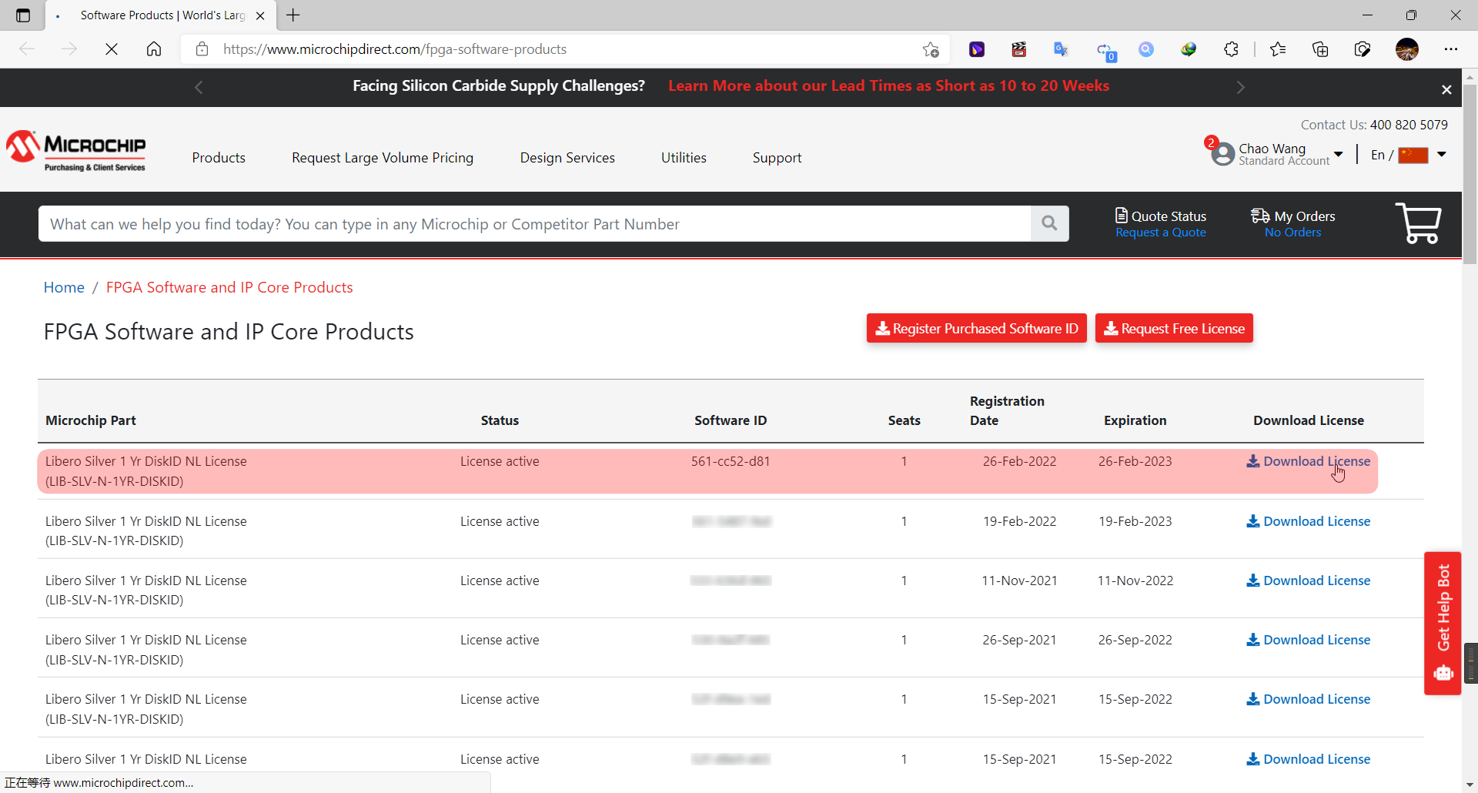Click FPGA Software and IP Core breadcrumb
Image resolution: width=1478 pixels, height=793 pixels.
(x=229, y=287)
